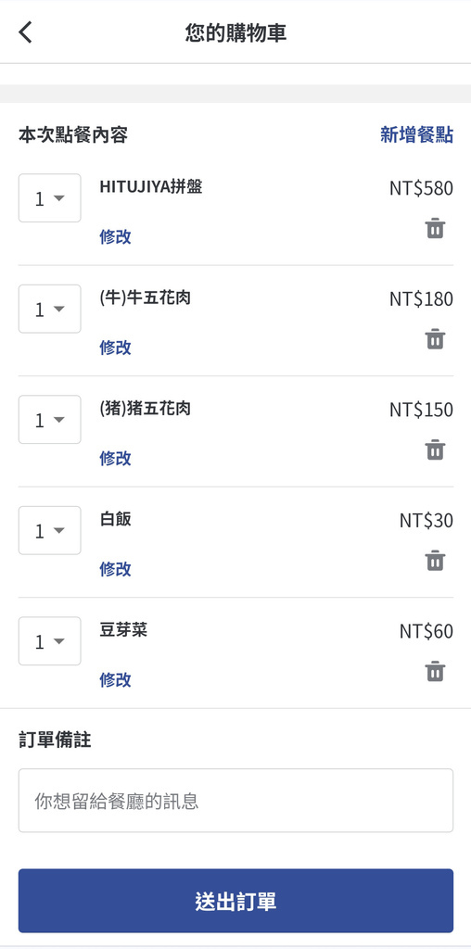Delete 豆芽菜 using its trash icon

(x=435, y=671)
